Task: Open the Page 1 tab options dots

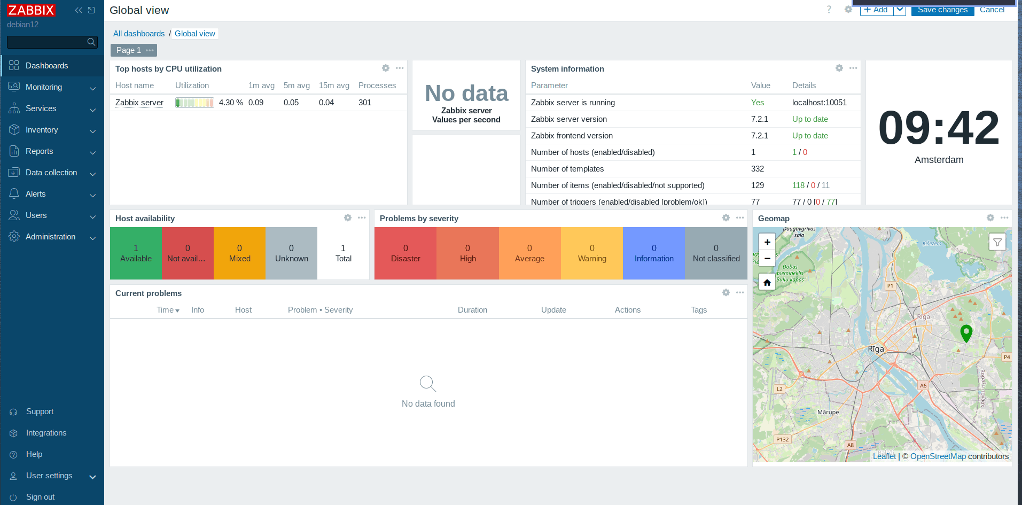Action: pyautogui.click(x=150, y=50)
